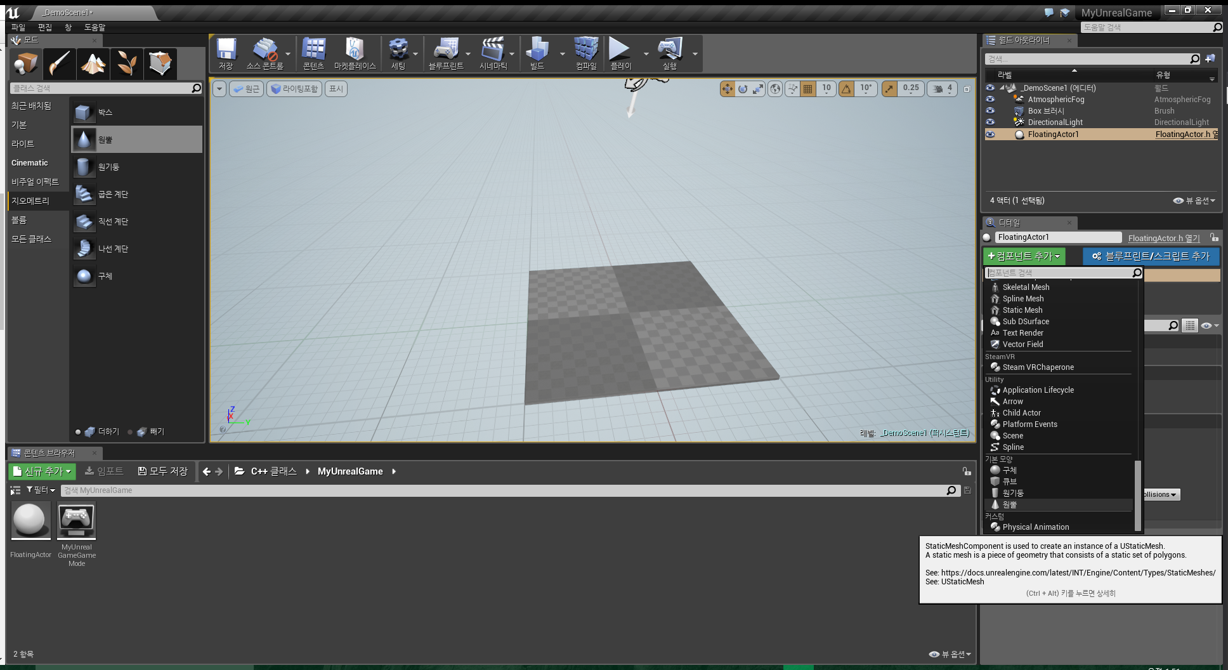
Task: Open the 원근 perspective view dropdown
Action: coord(246,89)
